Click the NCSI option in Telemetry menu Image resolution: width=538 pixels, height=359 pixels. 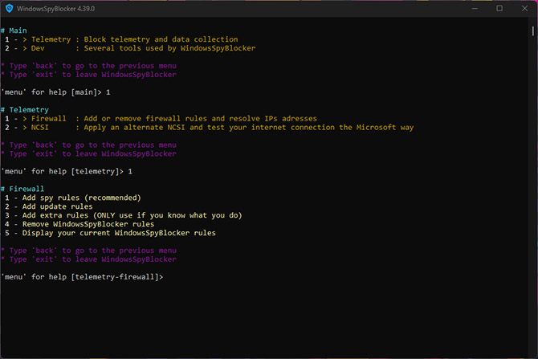click(x=40, y=127)
